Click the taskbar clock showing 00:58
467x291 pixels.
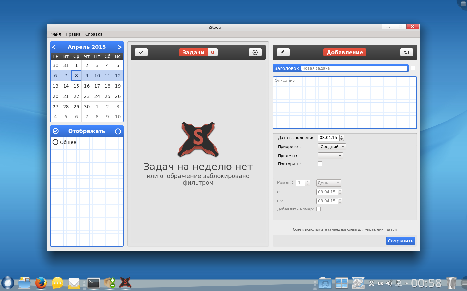(426, 283)
